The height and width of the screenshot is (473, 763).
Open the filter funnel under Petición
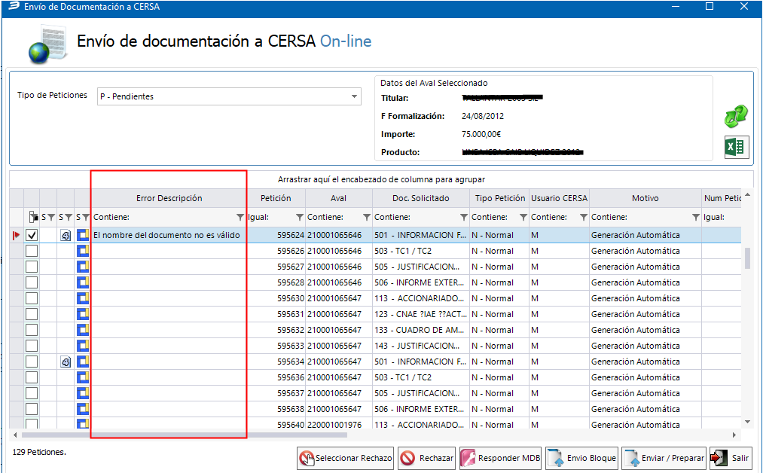point(299,217)
